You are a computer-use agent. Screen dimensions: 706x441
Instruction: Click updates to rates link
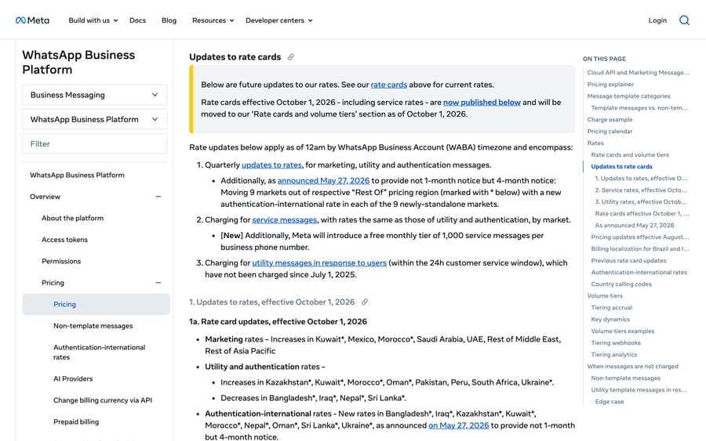pos(271,165)
